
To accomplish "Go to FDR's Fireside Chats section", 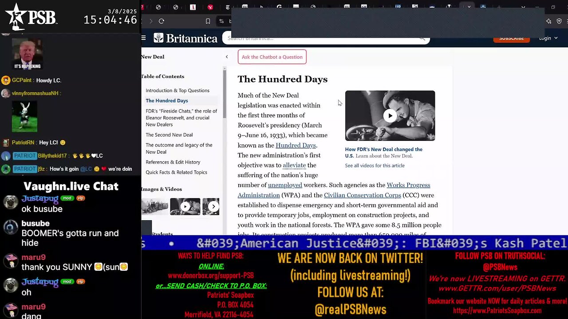I will (x=181, y=118).
